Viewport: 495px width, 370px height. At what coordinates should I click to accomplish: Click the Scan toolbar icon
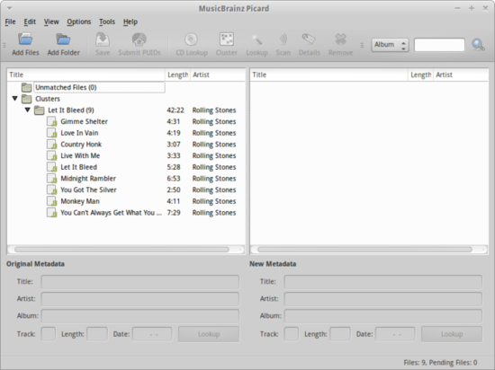tap(283, 40)
